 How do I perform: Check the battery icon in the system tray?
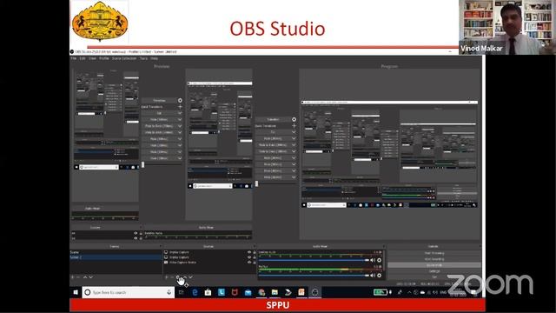(x=381, y=292)
